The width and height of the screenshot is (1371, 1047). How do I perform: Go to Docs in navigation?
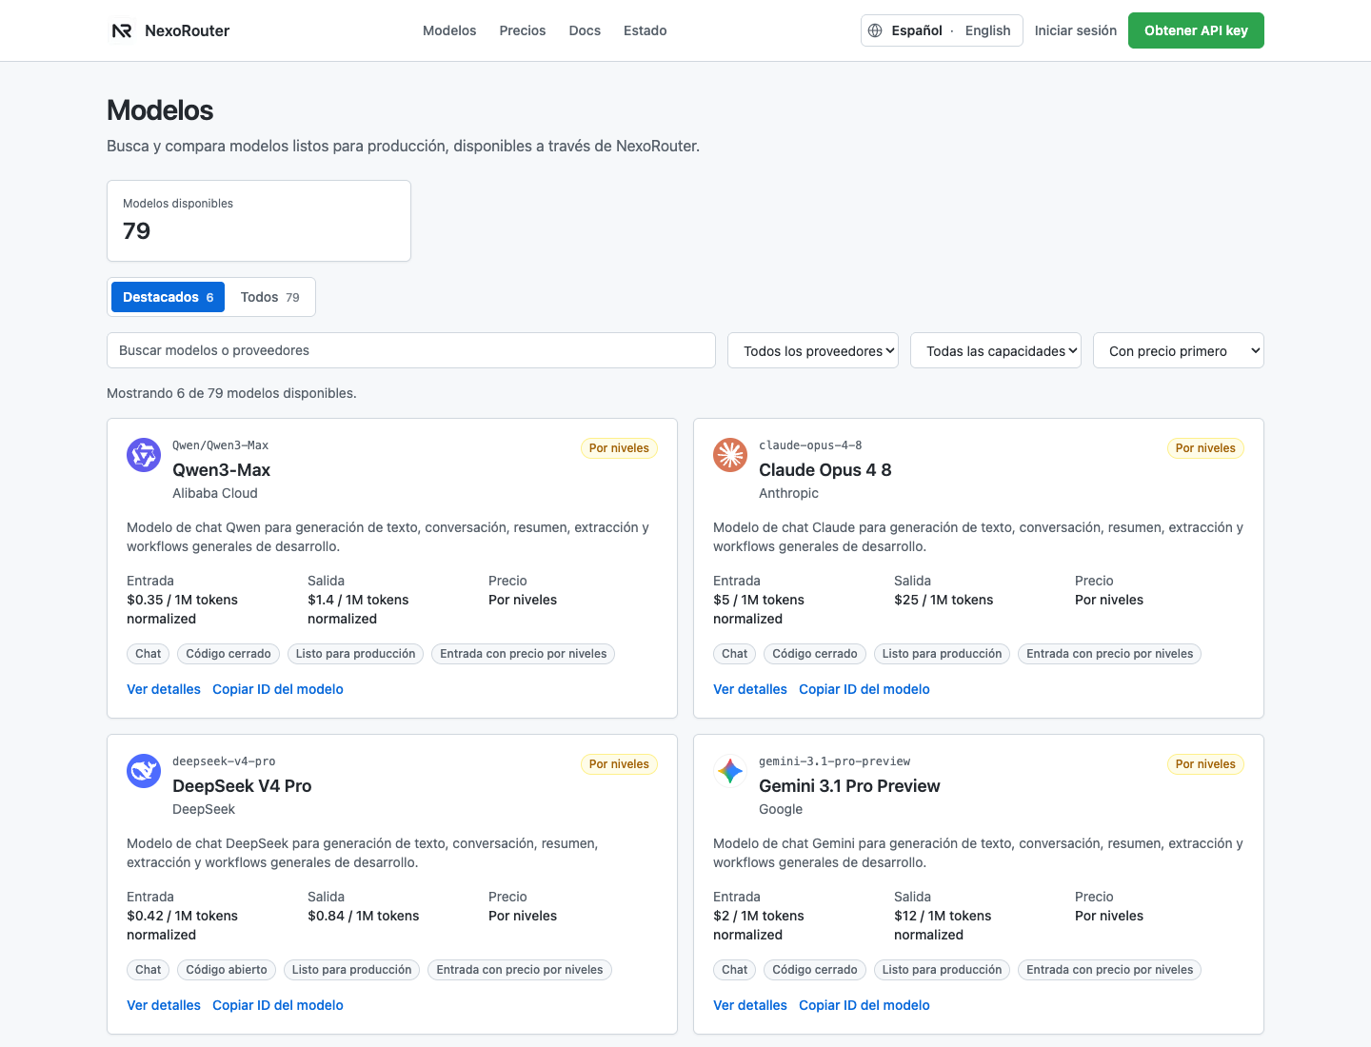click(585, 30)
